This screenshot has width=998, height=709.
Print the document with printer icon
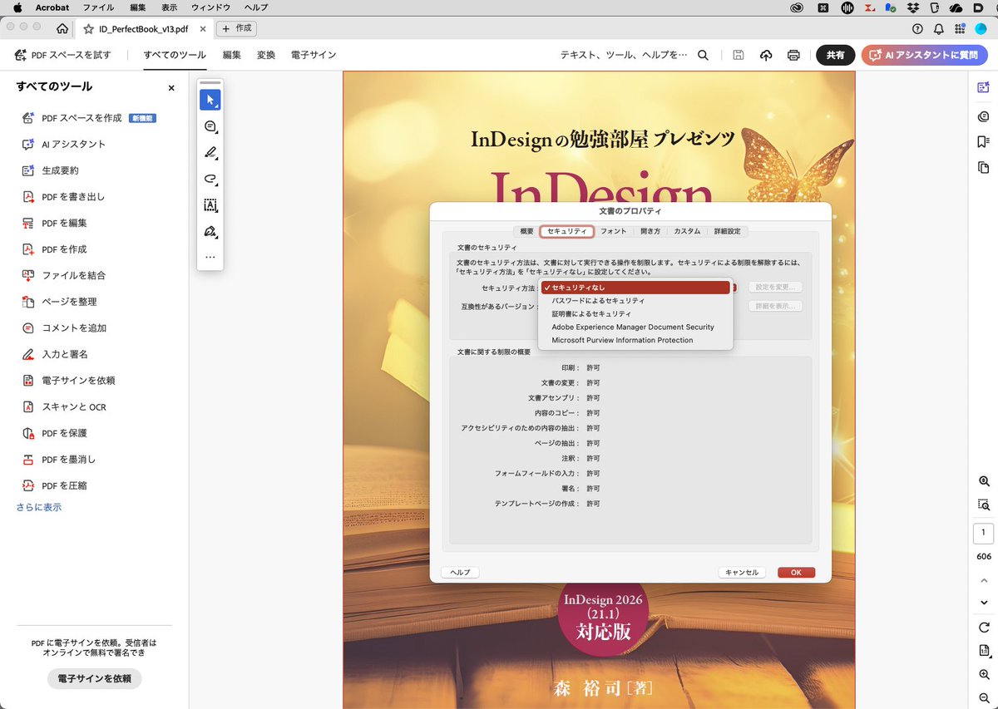(x=793, y=55)
